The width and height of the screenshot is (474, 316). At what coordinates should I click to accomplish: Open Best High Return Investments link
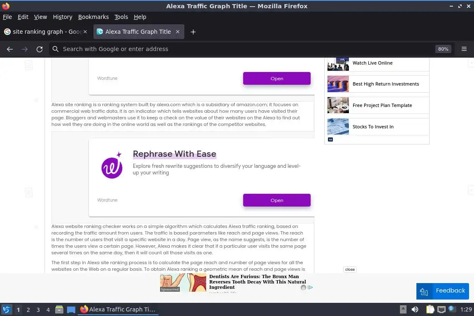coord(386,84)
